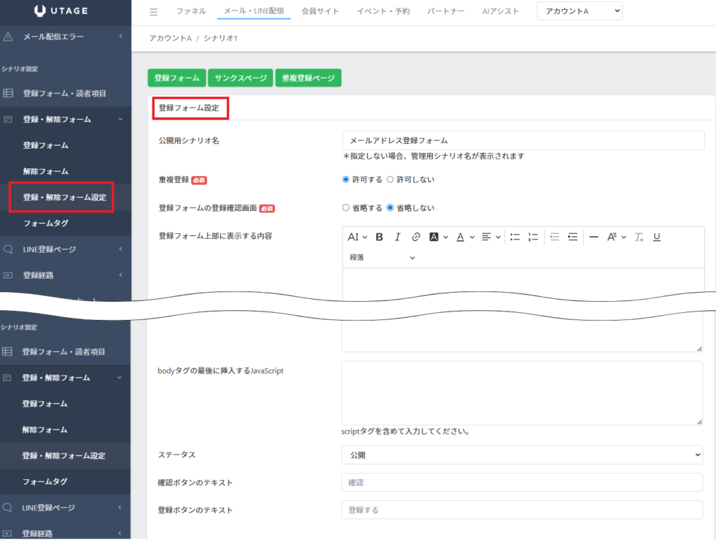
Task: Open the 会員サイト menu item
Action: [320, 12]
